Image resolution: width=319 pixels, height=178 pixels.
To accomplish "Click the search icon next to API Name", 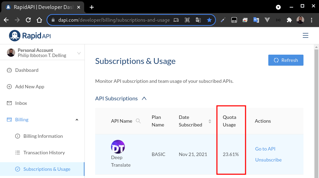I will (138, 121).
